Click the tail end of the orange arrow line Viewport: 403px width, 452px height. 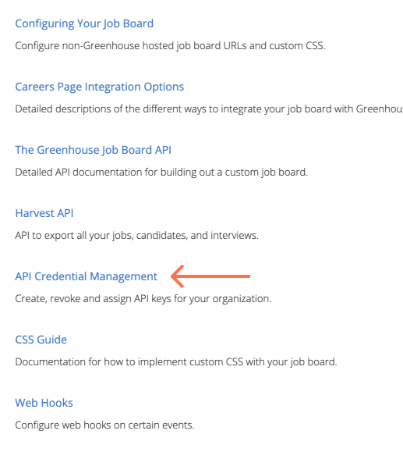[248, 276]
